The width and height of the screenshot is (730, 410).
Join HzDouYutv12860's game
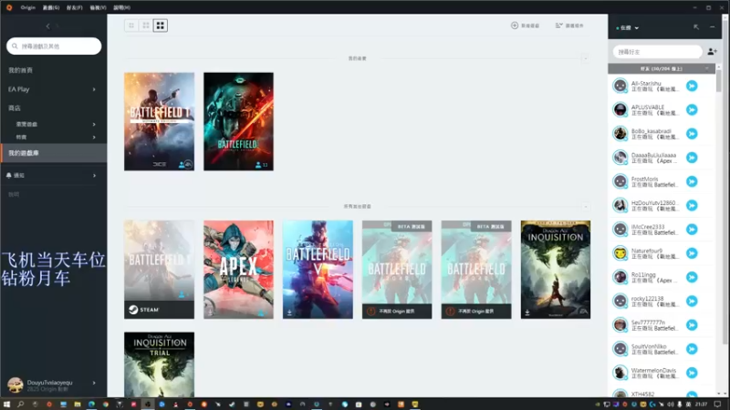click(x=692, y=206)
